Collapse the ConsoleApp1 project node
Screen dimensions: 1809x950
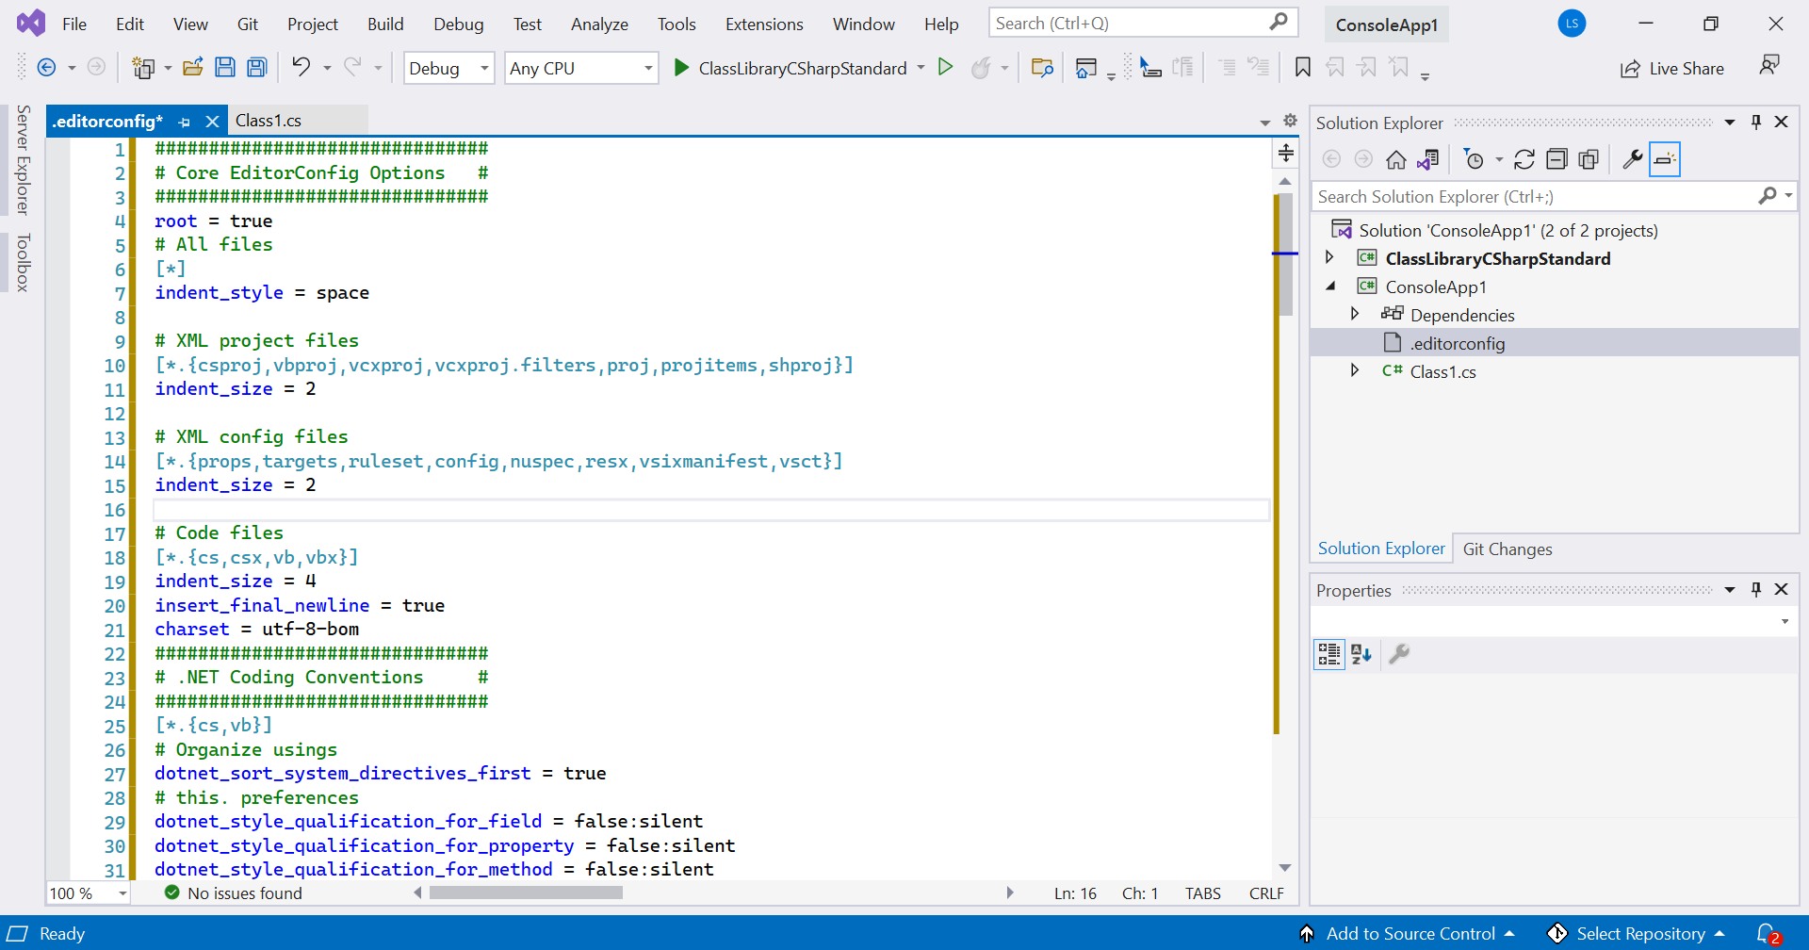pos(1331,286)
